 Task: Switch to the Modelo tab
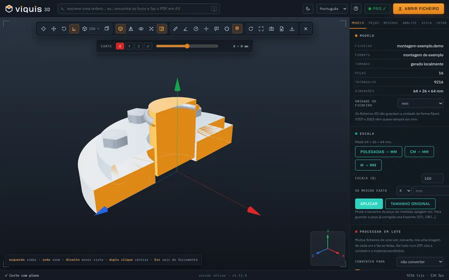click(x=358, y=23)
